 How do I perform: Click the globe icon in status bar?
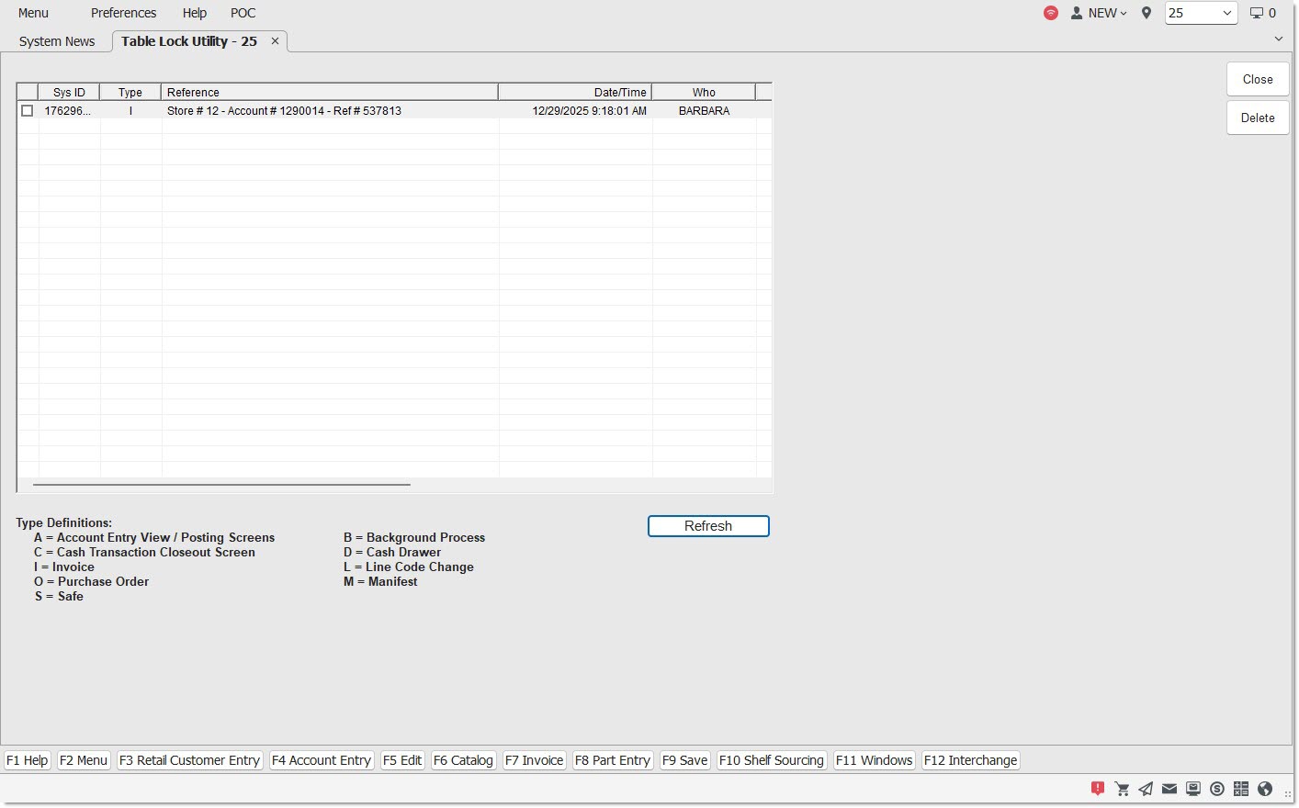pos(1265,789)
